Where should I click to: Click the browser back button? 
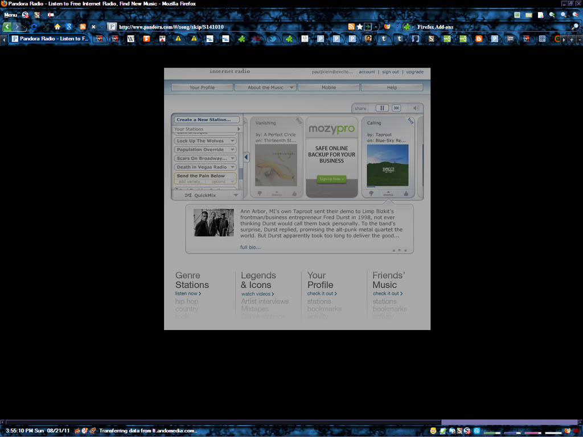(x=7, y=27)
